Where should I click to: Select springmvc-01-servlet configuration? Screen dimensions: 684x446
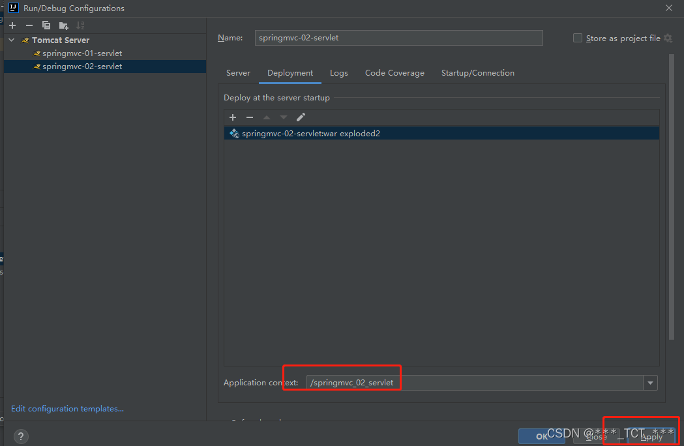click(x=82, y=53)
